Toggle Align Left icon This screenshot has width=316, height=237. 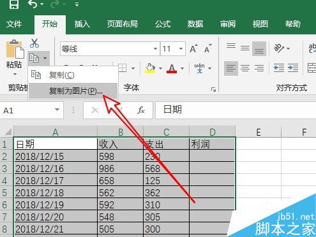(x=231, y=68)
